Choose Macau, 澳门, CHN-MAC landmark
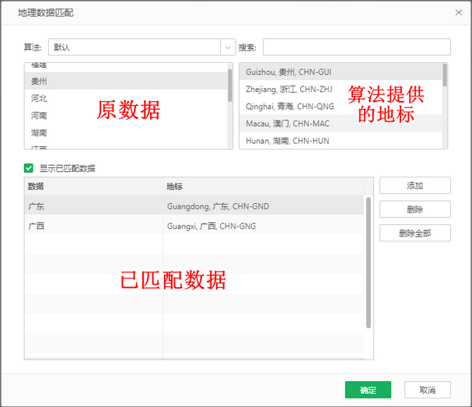 341,124
